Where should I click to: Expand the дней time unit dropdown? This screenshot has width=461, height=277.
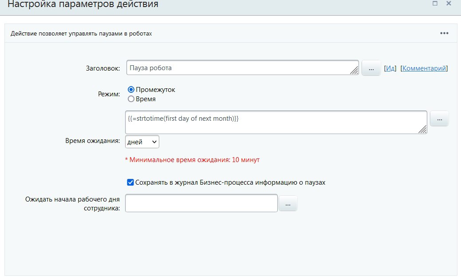point(142,142)
